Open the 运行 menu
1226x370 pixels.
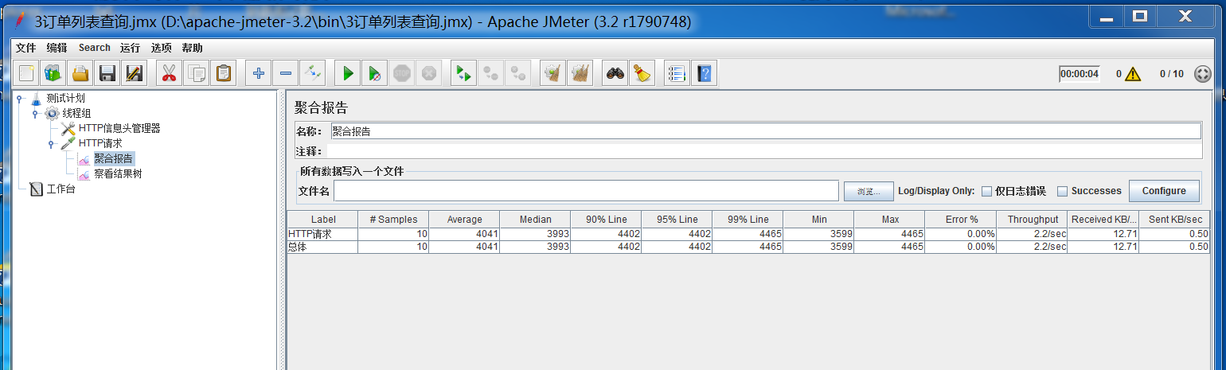click(130, 48)
